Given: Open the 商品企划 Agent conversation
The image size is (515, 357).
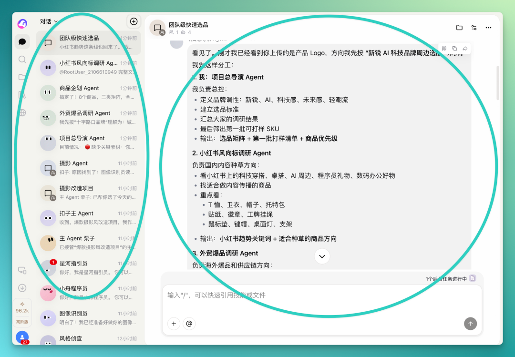Looking at the screenshot, I should point(89,92).
